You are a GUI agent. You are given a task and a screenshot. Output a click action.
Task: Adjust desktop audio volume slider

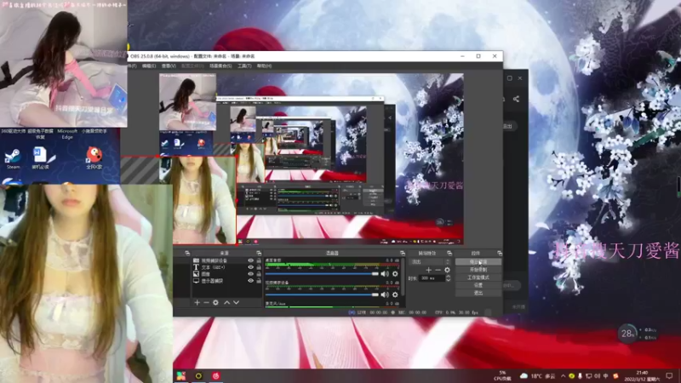pos(322,273)
